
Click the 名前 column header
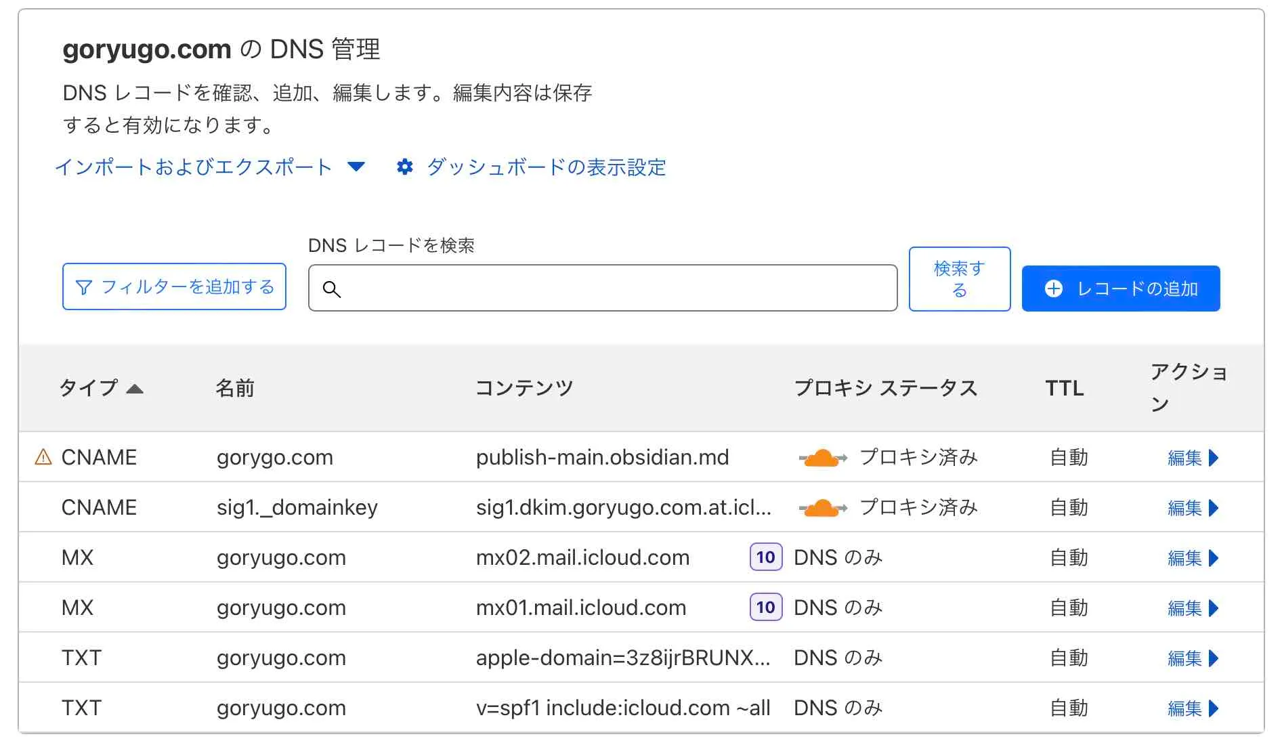[235, 388]
